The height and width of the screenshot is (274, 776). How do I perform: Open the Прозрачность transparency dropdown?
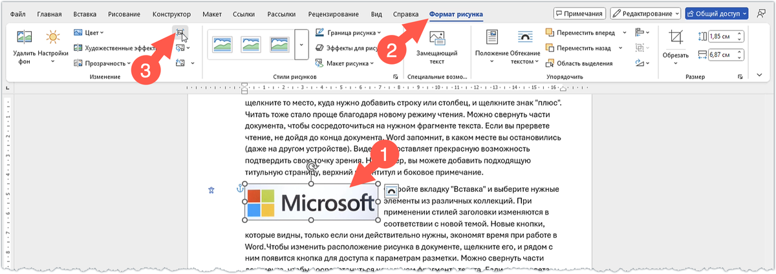point(102,63)
